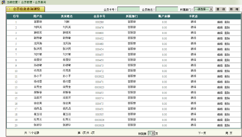Edit the member with card 000600

click(x=220, y=33)
